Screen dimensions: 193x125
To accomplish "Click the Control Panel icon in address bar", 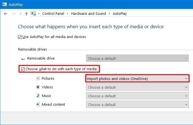I will pyautogui.click(x=34, y=14).
